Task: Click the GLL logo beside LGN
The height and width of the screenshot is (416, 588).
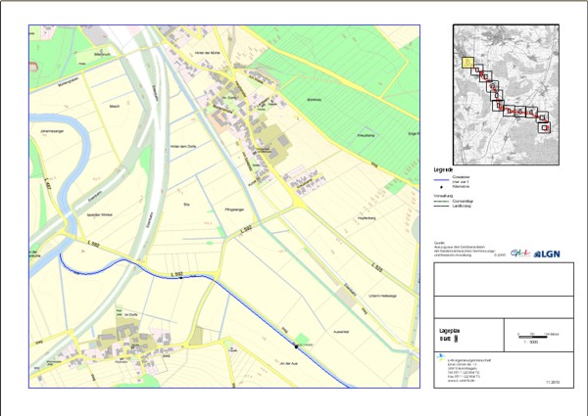Action: [520, 253]
